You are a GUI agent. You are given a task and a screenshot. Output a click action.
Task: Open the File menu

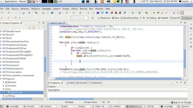[x=2, y=9]
